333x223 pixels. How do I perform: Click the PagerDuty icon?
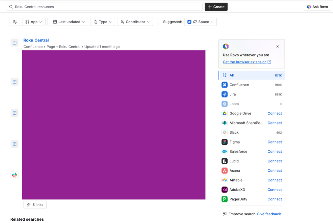click(x=224, y=199)
